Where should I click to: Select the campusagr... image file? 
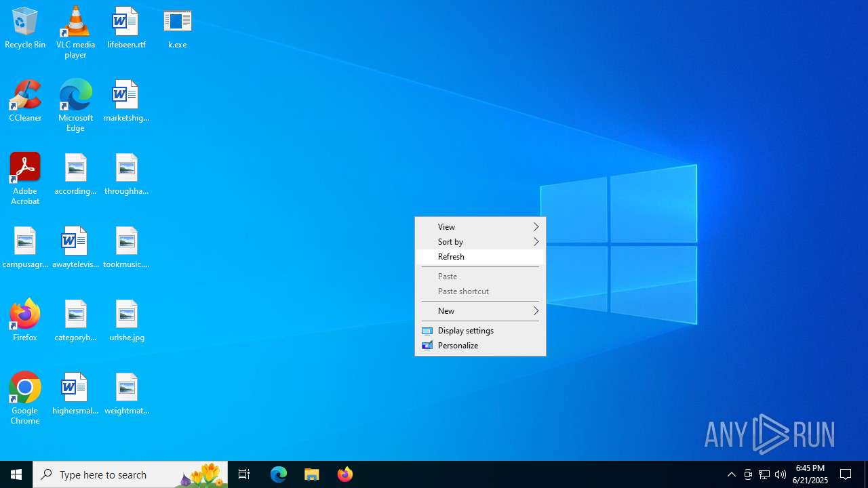pos(25,248)
